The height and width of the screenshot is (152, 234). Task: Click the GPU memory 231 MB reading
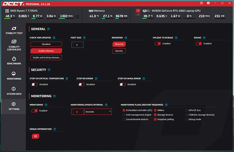tap(219, 16)
